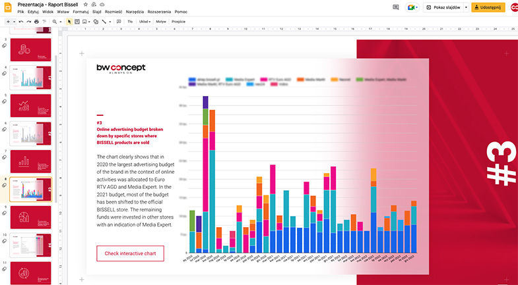The image size is (518, 285).
Task: Open comment history icon
Action: tap(396, 7)
